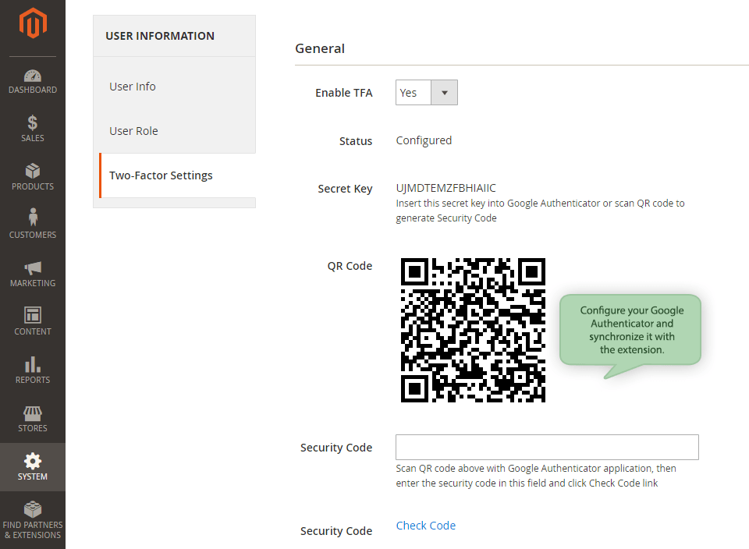The height and width of the screenshot is (549, 749).
Task: Click the Enable TFA label
Action: [x=343, y=93]
